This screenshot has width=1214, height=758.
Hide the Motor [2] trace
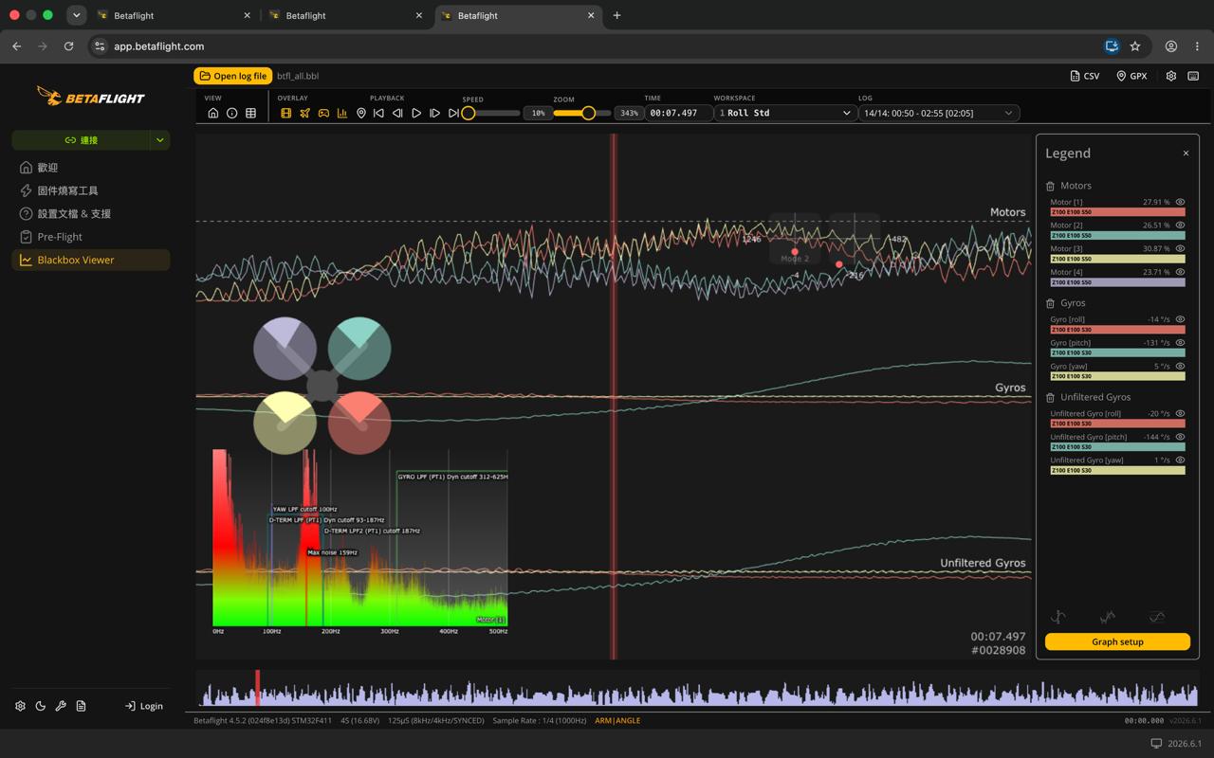point(1181,226)
